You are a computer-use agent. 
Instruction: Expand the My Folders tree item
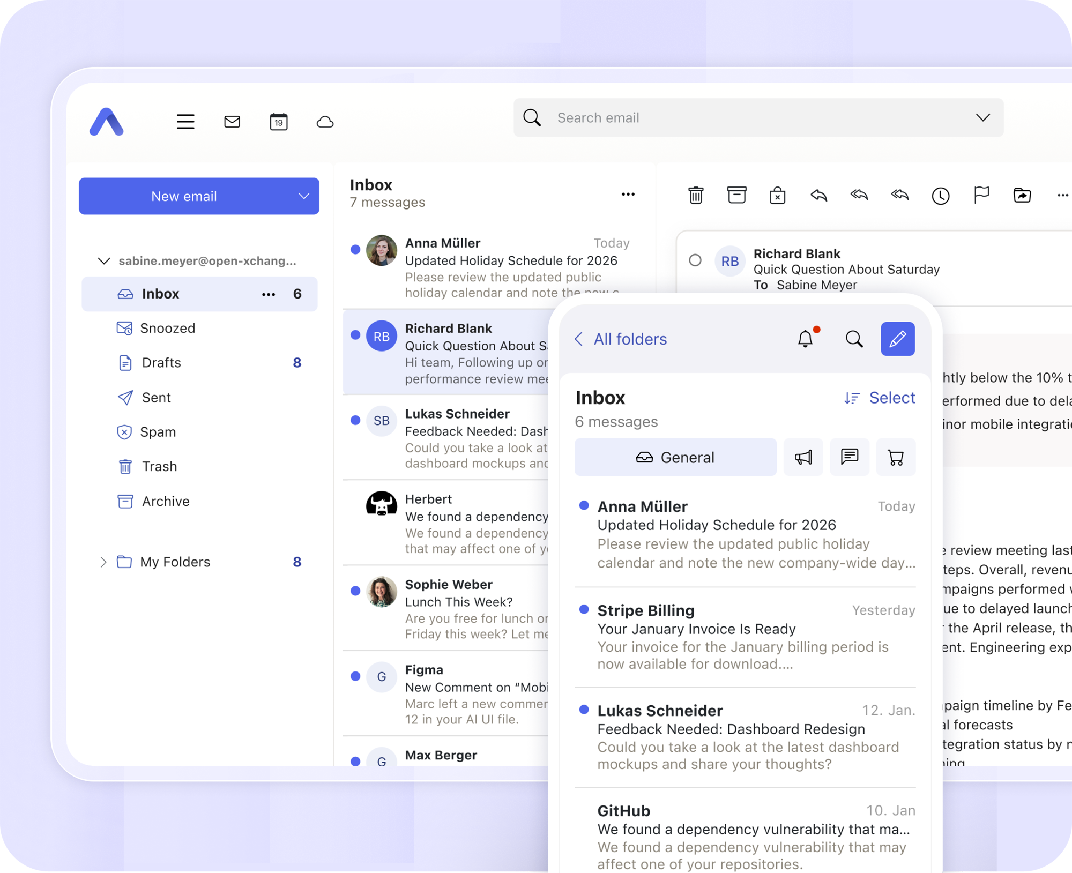click(103, 562)
